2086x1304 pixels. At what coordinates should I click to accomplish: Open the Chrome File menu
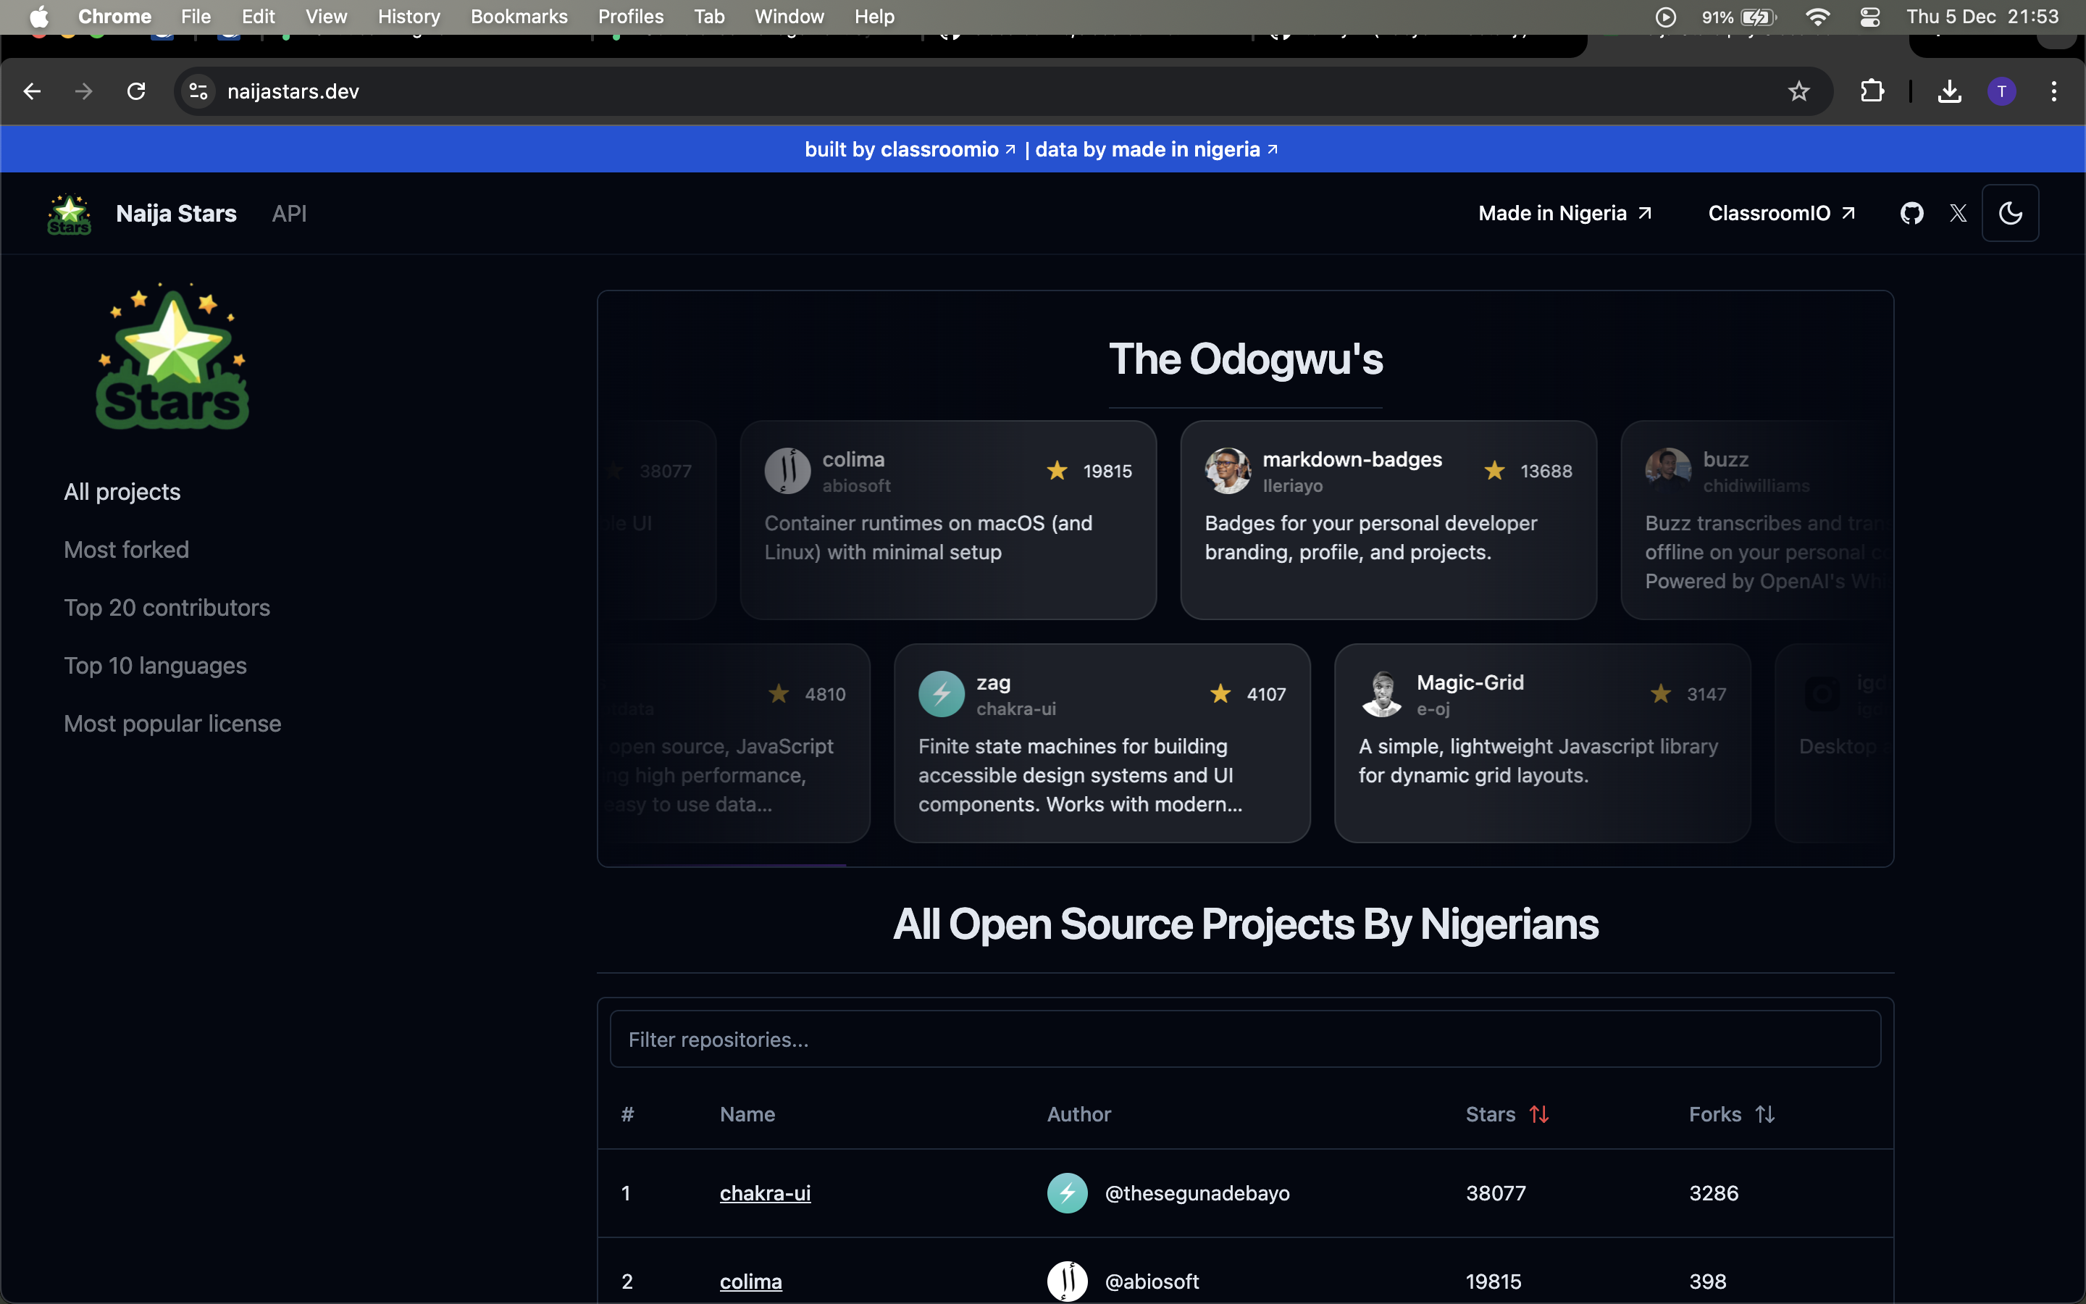pos(196,17)
